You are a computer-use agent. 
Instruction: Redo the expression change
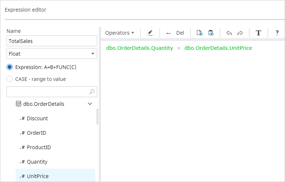[x=240, y=33]
